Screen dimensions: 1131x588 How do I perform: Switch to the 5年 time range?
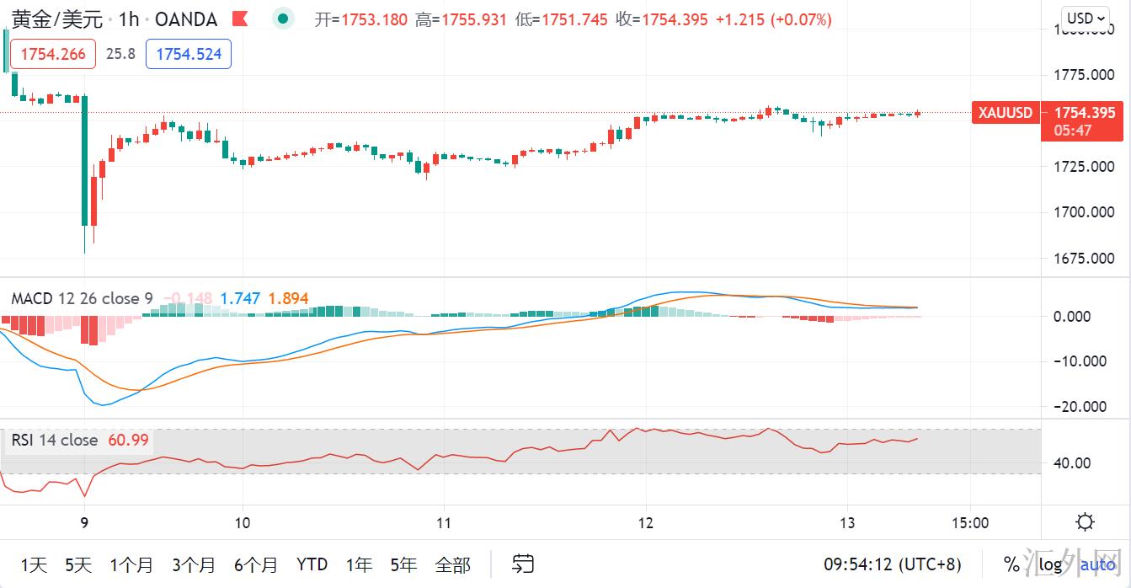tap(404, 564)
